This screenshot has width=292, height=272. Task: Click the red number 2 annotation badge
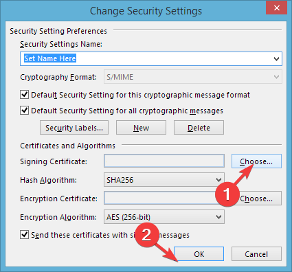click(x=146, y=235)
